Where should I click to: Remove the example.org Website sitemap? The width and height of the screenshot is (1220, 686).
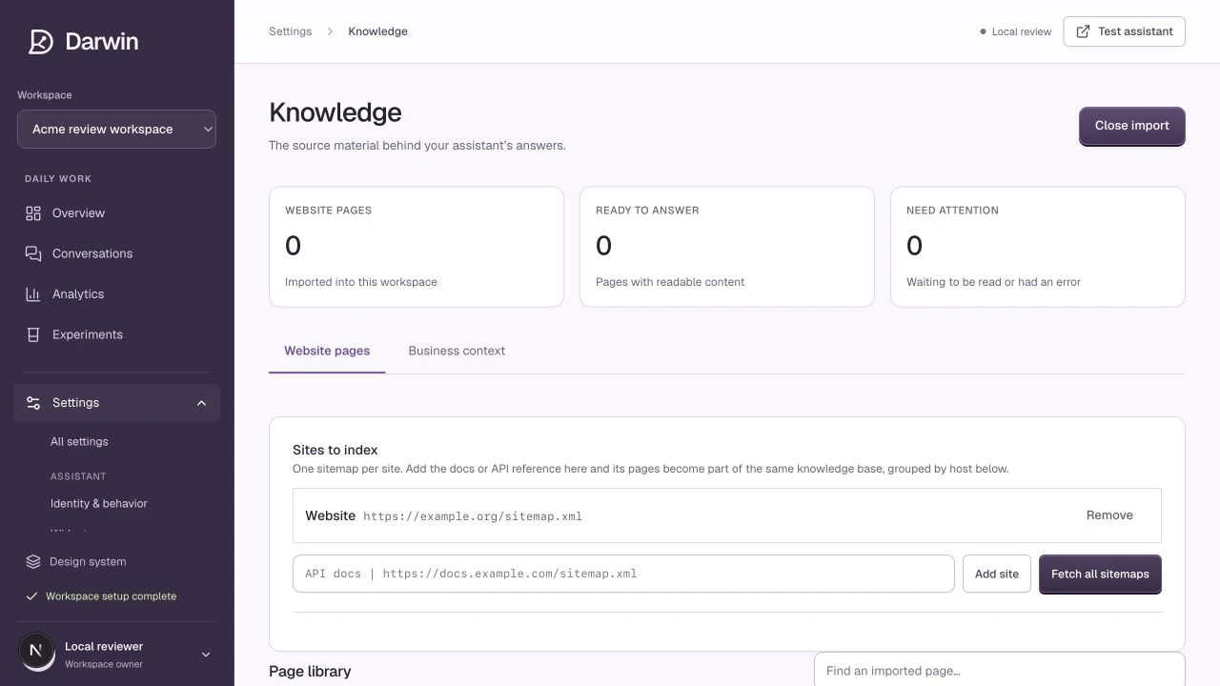pos(1109,515)
